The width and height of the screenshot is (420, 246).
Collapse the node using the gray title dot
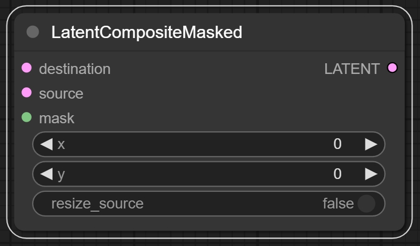(x=33, y=32)
